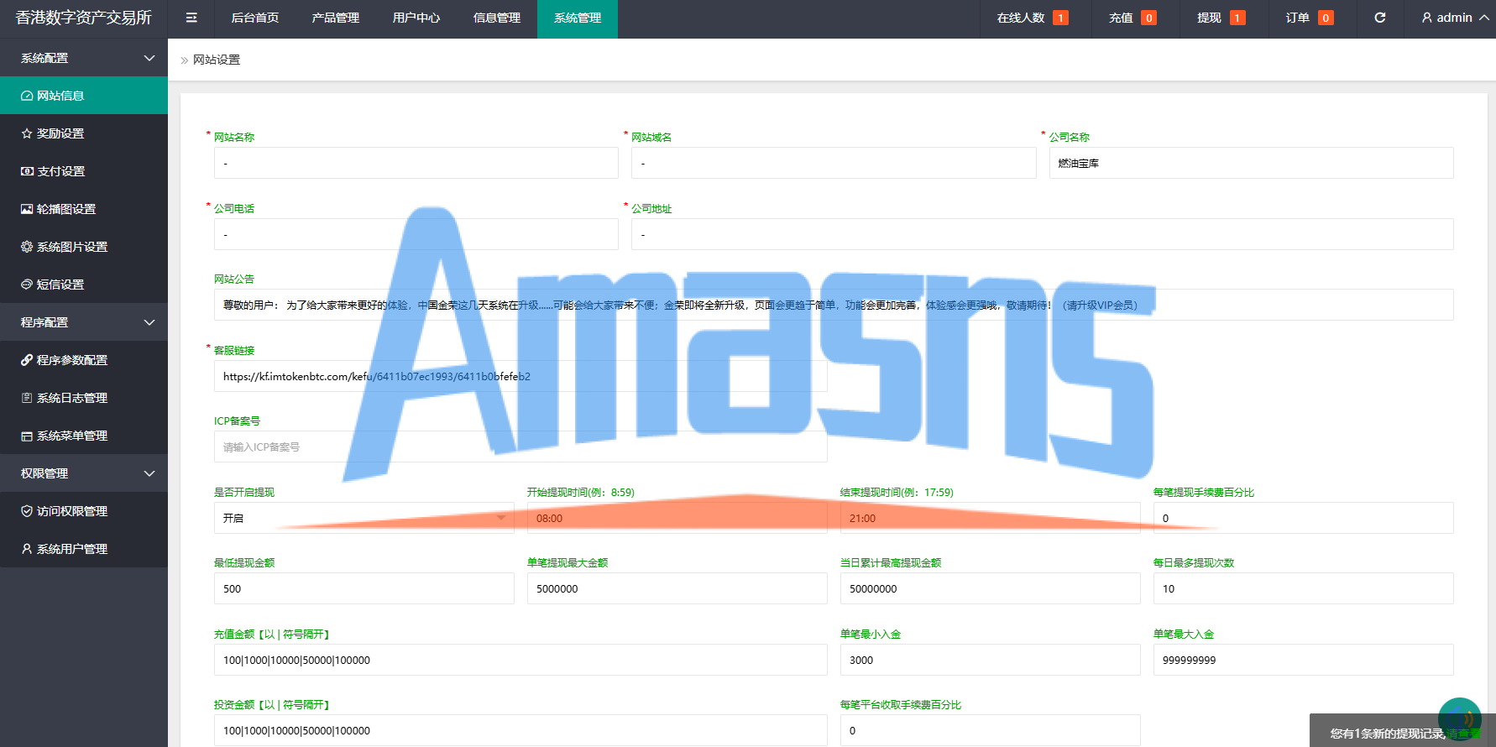Viewport: 1496px width, 747px height.
Task: Open 系统图片设置 gear item
Action: tap(84, 247)
